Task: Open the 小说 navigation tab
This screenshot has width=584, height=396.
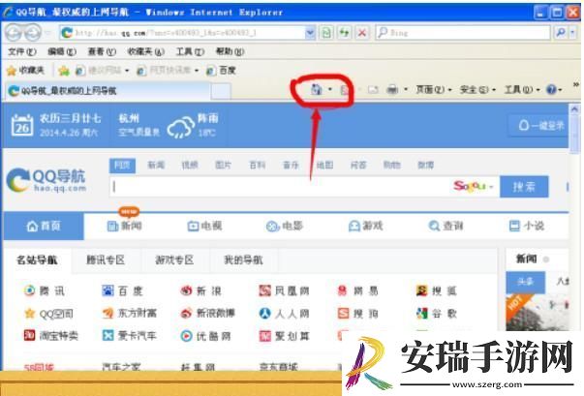Action: tap(526, 226)
